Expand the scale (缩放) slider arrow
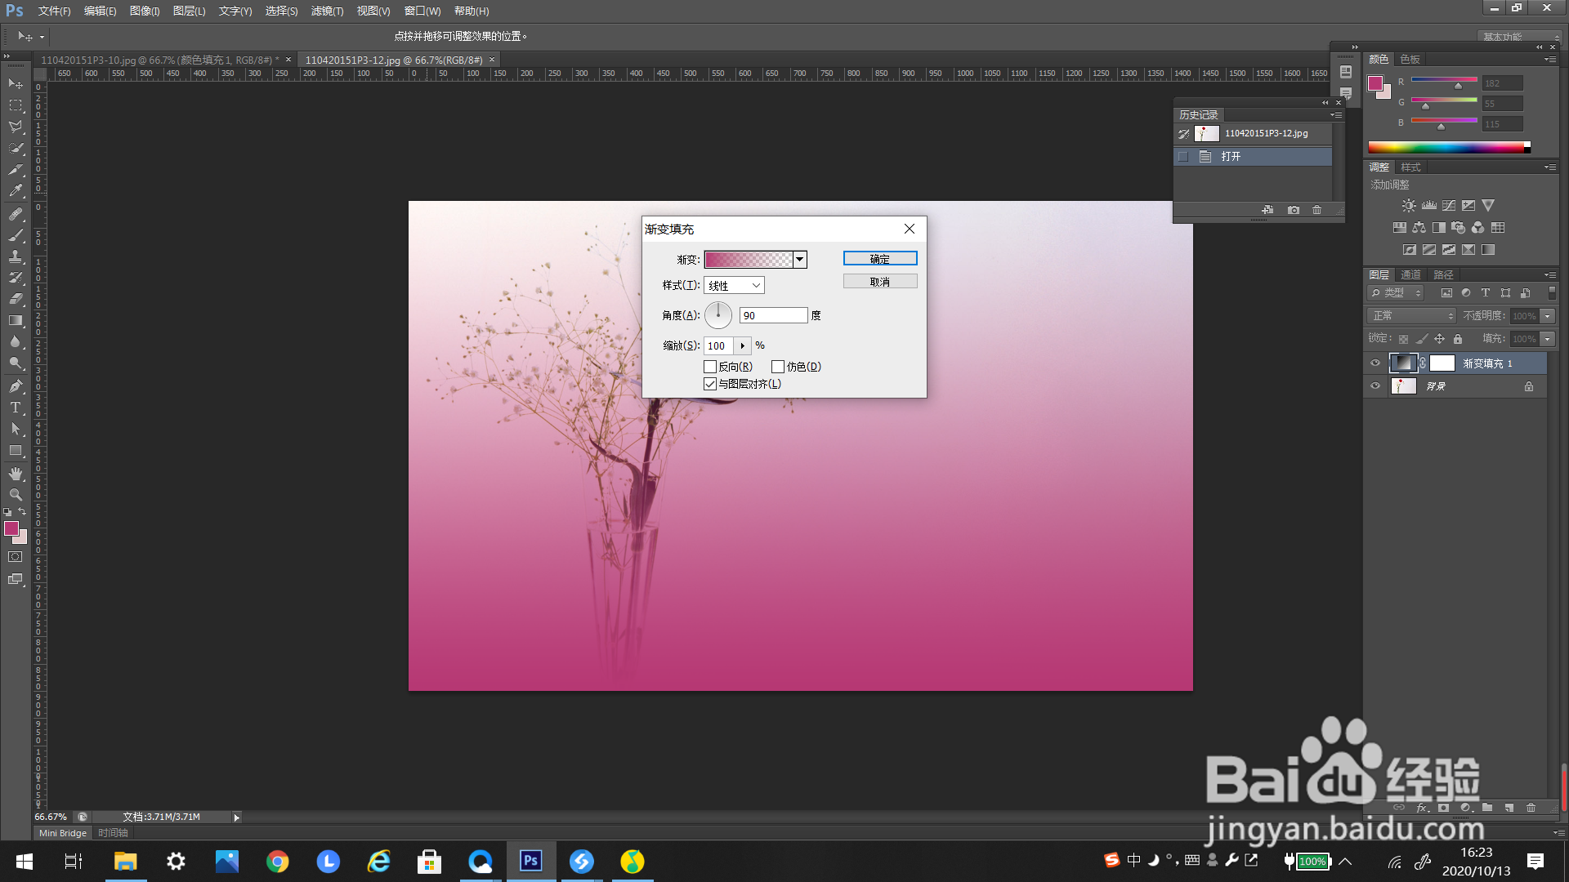The image size is (1569, 882). pos(742,345)
